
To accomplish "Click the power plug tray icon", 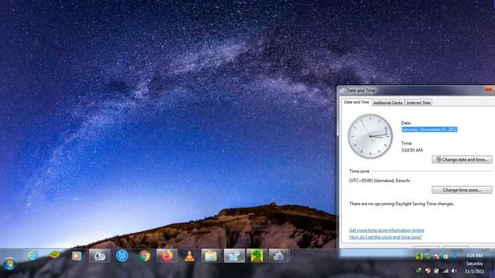I will [x=436, y=270].
